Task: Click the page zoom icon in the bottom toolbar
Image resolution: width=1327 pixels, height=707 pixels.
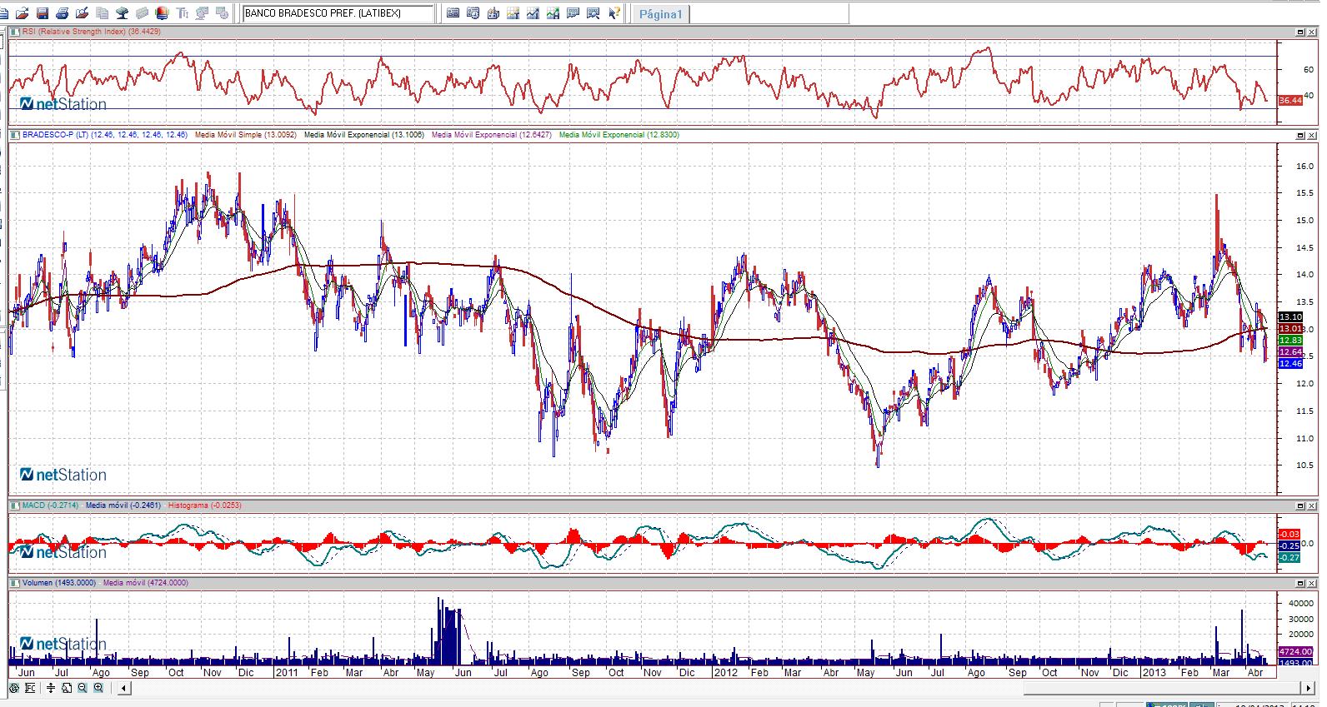Action: coord(67,688)
